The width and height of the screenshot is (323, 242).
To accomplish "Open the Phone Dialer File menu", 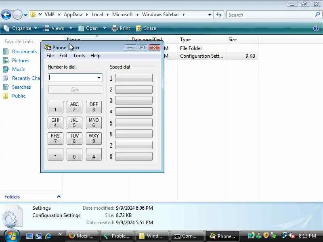I will point(50,56).
